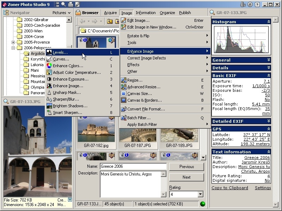
Task: Expand the 2005-Provence folder tree node
Action: coord(13,42)
